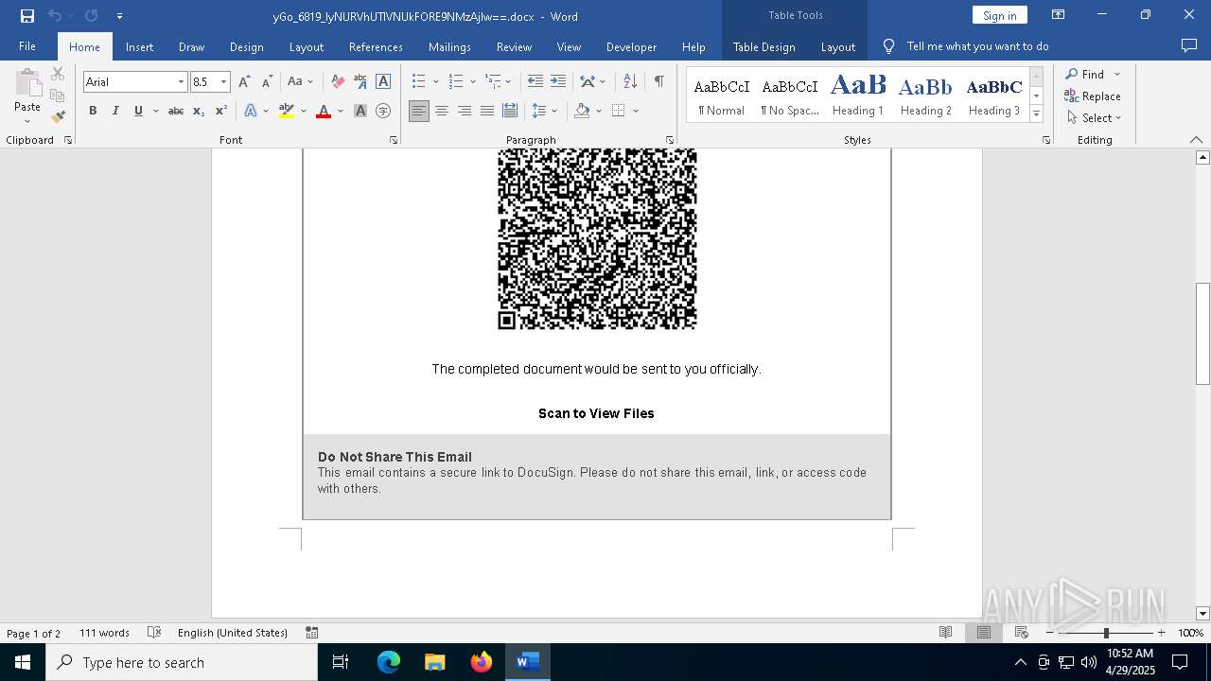Image resolution: width=1211 pixels, height=681 pixels.
Task: Switch to the Developer tab
Action: tap(631, 46)
